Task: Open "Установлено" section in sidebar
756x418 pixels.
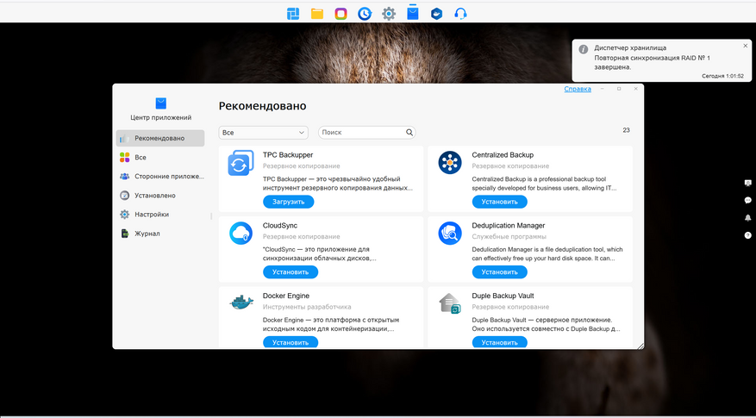Action: click(x=155, y=196)
